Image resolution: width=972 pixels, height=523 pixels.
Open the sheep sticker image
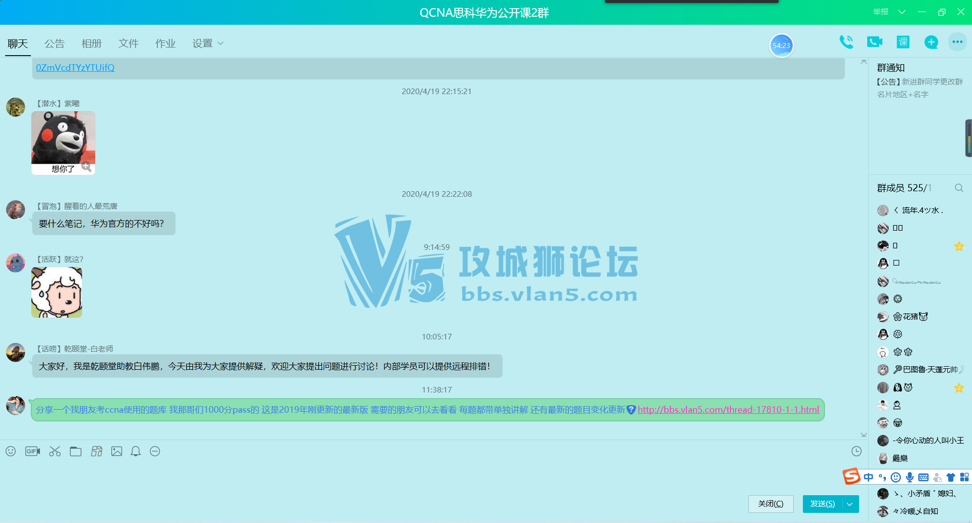coord(57,292)
